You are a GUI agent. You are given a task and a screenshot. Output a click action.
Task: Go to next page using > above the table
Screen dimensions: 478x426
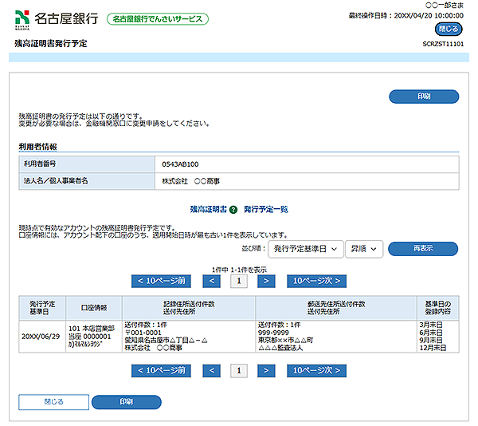point(265,281)
